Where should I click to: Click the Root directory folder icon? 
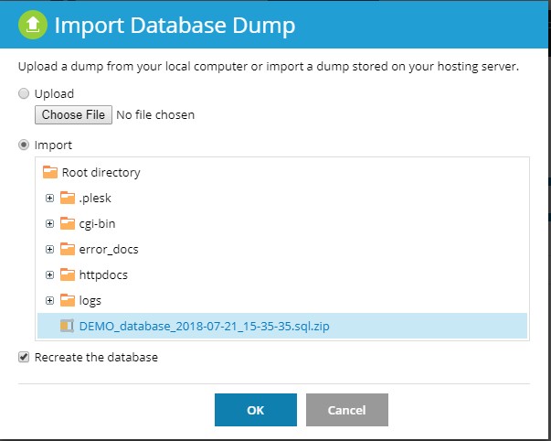pyautogui.click(x=50, y=172)
